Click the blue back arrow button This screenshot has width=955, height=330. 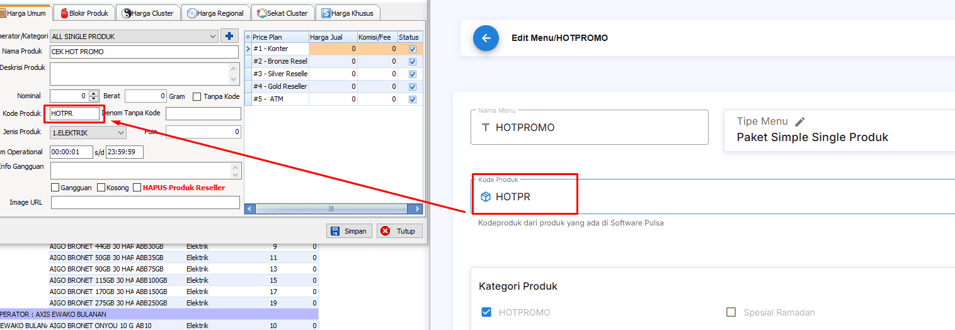pos(486,38)
